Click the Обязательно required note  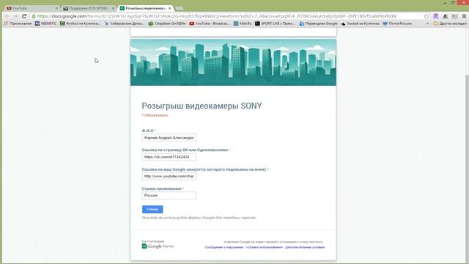[155, 115]
